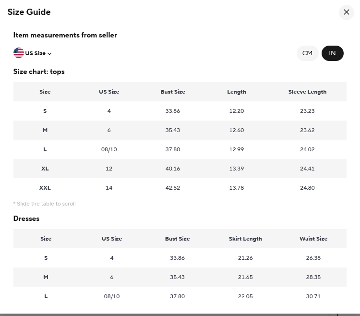Click the "Size chart: tops" heading
The height and width of the screenshot is (316, 360).
[x=39, y=72]
